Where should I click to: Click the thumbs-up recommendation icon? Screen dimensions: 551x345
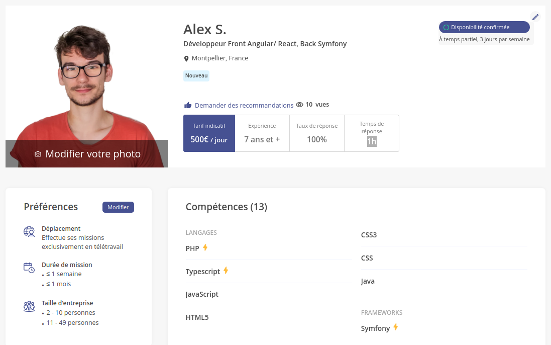tap(187, 105)
